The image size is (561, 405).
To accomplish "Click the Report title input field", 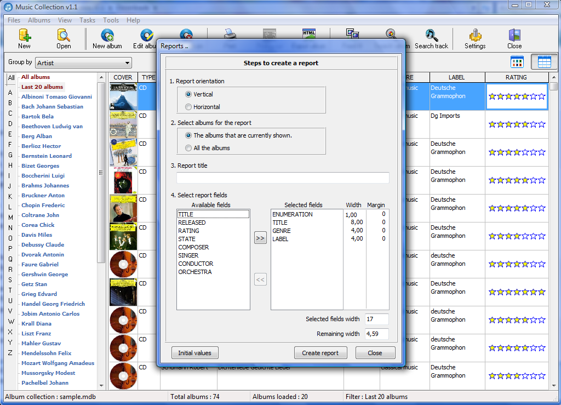I will pos(283,178).
